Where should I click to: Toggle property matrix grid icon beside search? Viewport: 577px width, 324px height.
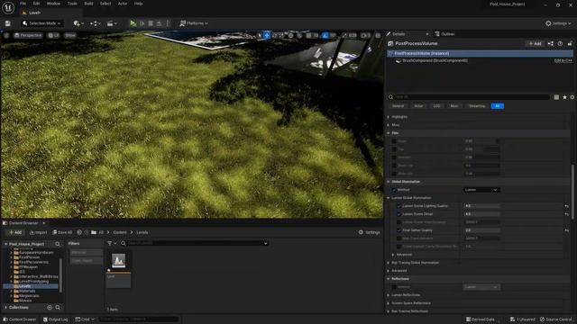556,97
